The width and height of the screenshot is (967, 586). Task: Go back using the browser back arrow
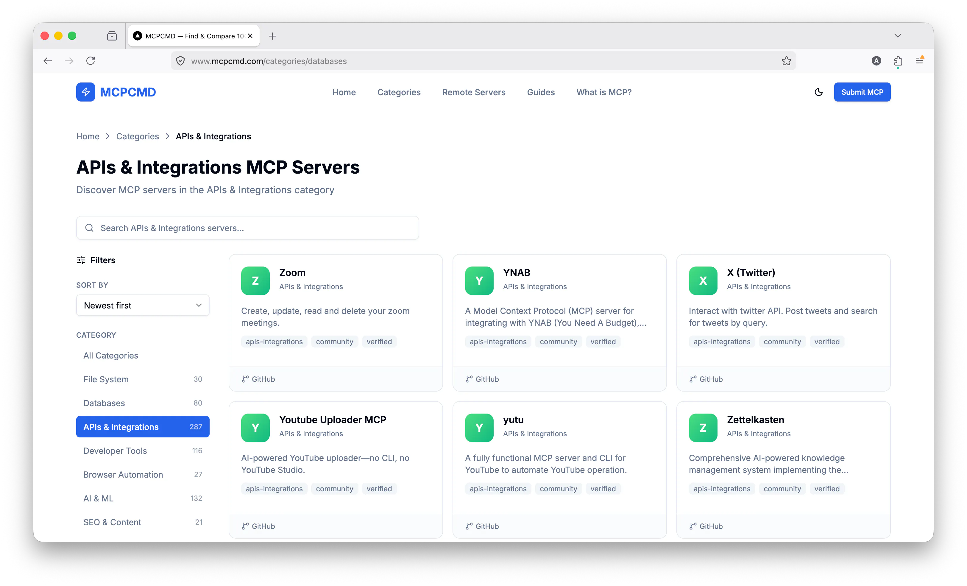pyautogui.click(x=48, y=61)
